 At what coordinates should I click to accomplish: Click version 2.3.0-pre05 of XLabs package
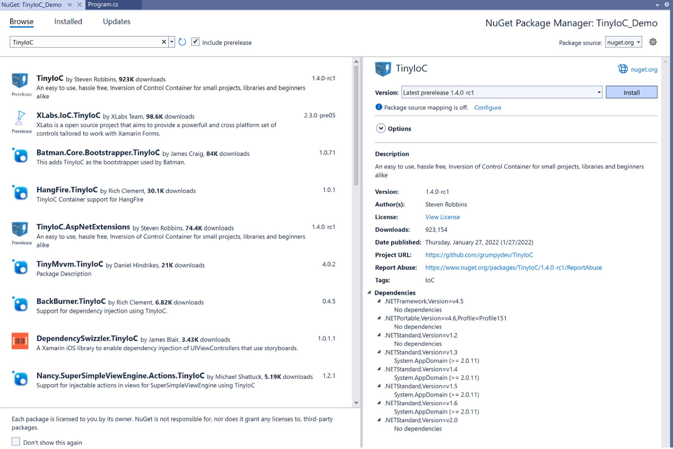pyautogui.click(x=319, y=115)
